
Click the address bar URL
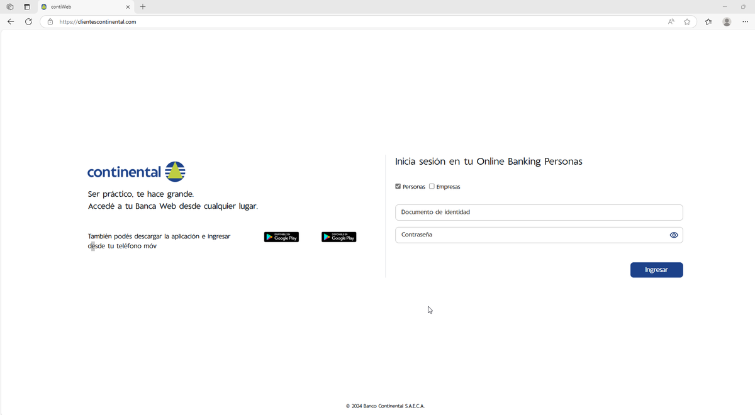(x=98, y=21)
